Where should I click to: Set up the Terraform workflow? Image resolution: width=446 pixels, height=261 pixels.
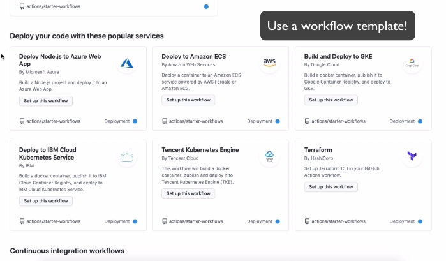coord(331,187)
